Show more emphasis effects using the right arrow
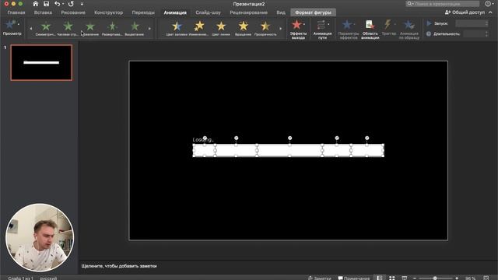Viewport: 498px width, 280px height. tap(280, 29)
